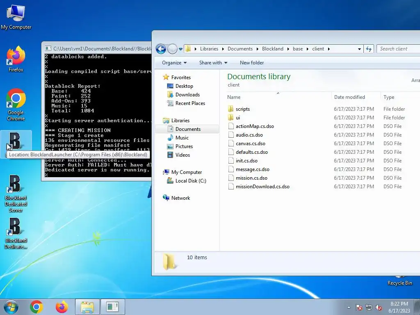This screenshot has width=420, height=315.
Task: Select the scripts folder in file list
Action: (x=243, y=109)
